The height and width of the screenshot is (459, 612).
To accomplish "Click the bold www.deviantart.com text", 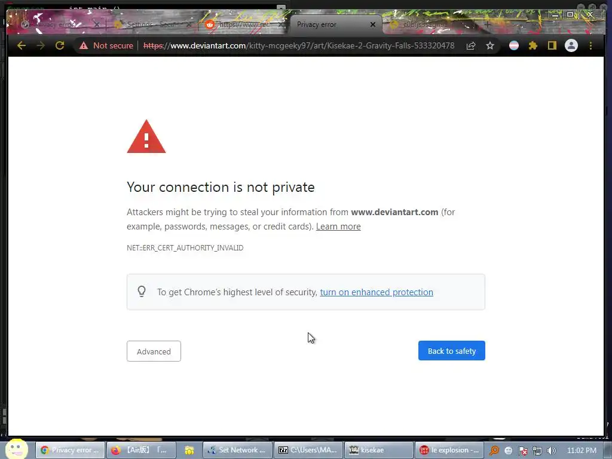I will pyautogui.click(x=394, y=212).
